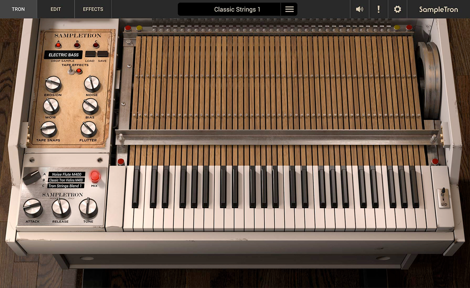Screen dimensions: 470x288
Task: Select track C Tron Strings Blend 1
Action: (66, 186)
